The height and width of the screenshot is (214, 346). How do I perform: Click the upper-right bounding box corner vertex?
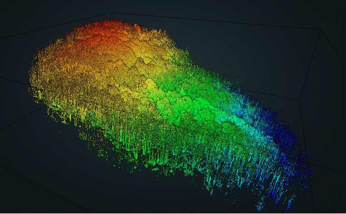pos(320,30)
